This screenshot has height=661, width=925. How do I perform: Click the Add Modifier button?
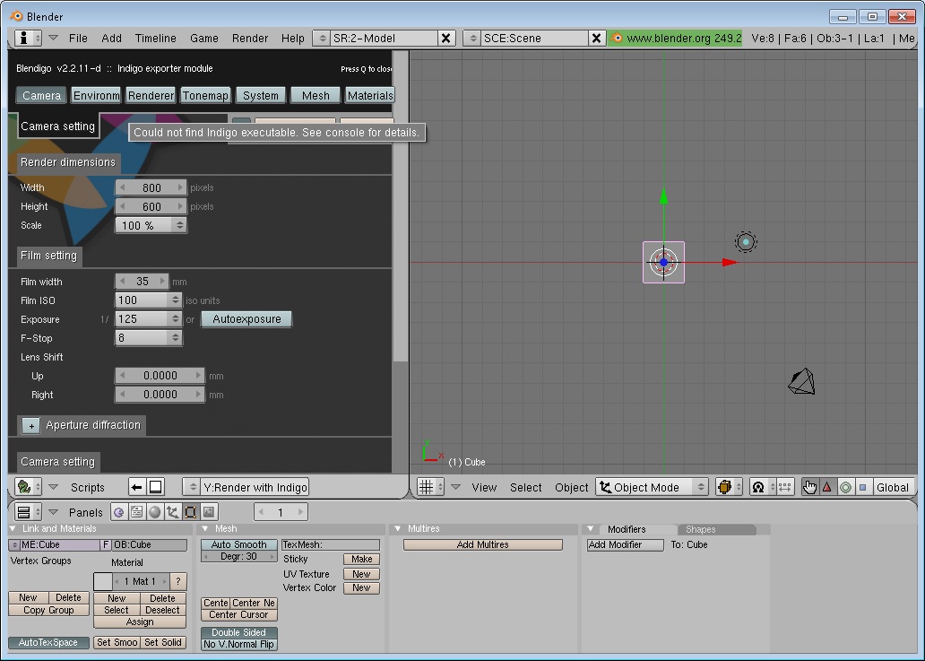625,544
